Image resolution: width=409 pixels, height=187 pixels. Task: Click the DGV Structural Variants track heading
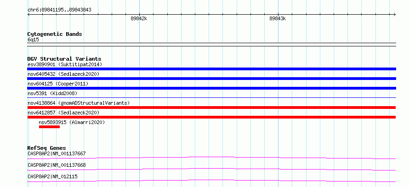click(64, 59)
